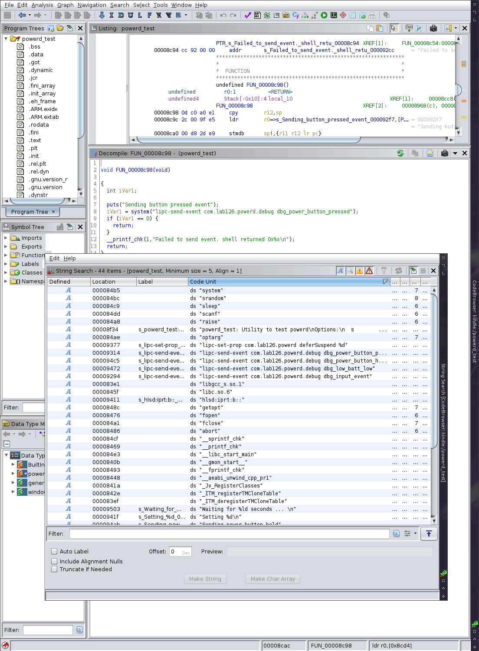Expand the Exports folder in Symbol Tree
Viewport: 479px width, 651px height.
[6, 246]
